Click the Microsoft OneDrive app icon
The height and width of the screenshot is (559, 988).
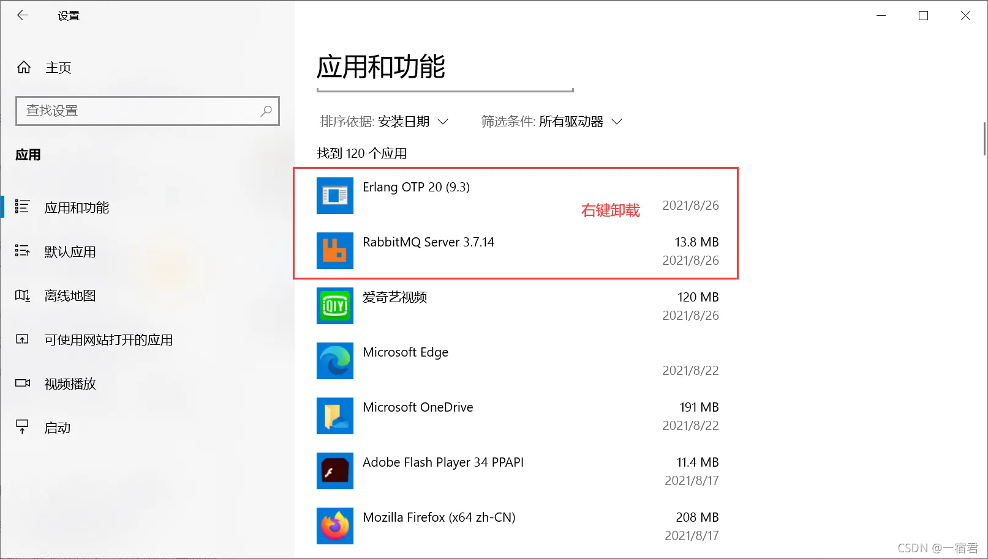(x=335, y=416)
